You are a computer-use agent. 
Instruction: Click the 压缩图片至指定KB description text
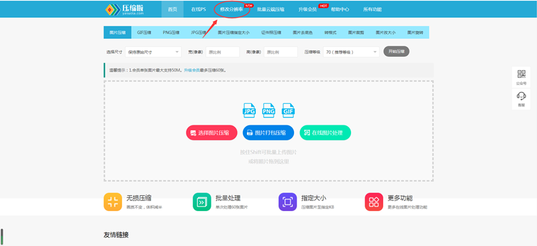[x=318, y=207]
